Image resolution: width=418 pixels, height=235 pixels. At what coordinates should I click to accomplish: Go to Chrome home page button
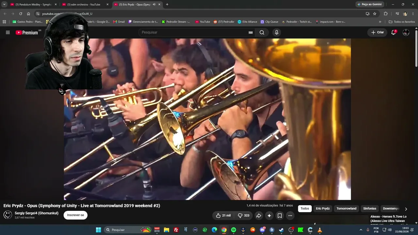28,14
